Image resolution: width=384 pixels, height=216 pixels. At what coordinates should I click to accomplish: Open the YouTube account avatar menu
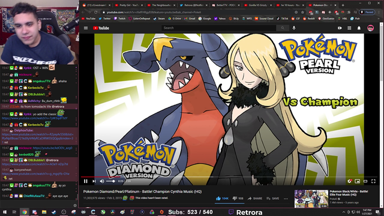[x=371, y=28]
